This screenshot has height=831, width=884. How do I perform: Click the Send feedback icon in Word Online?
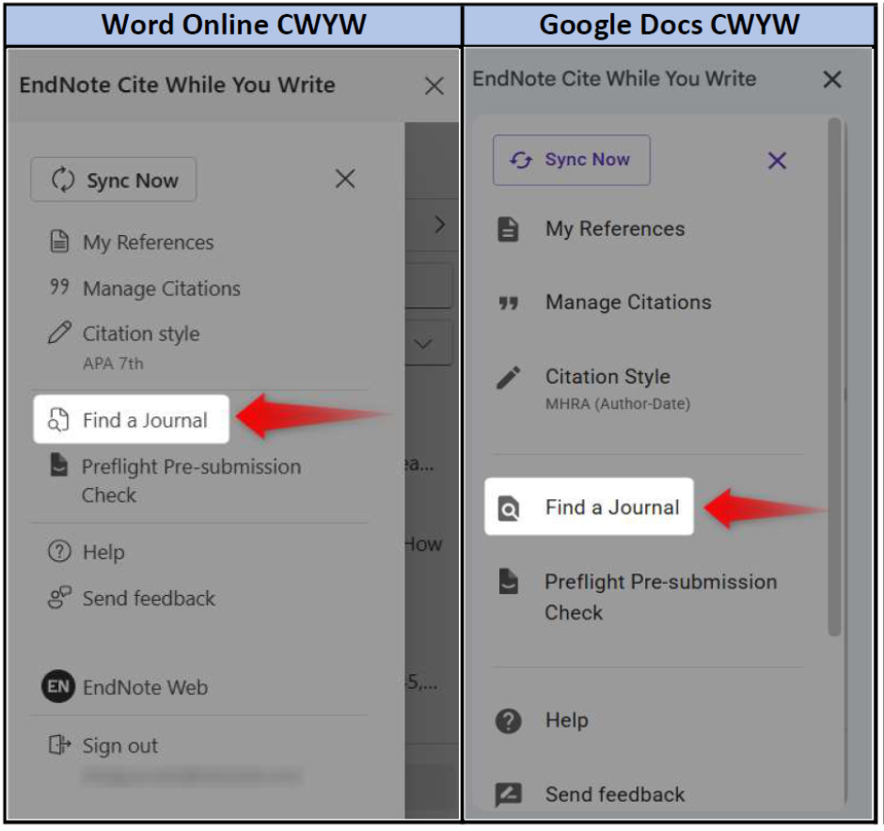tap(59, 598)
